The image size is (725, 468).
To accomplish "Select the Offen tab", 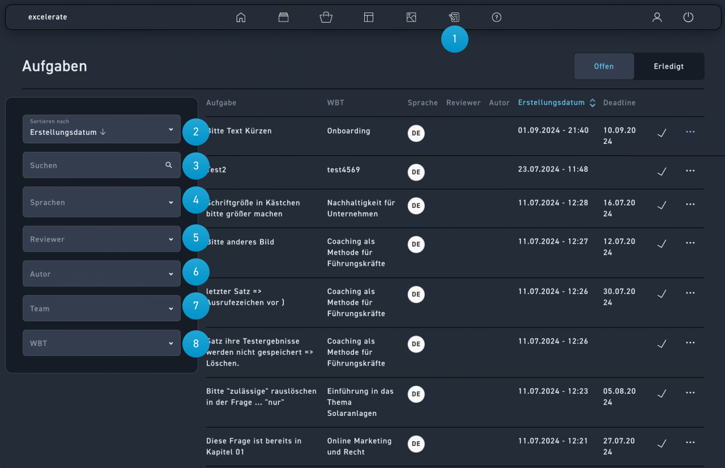I will pos(604,66).
